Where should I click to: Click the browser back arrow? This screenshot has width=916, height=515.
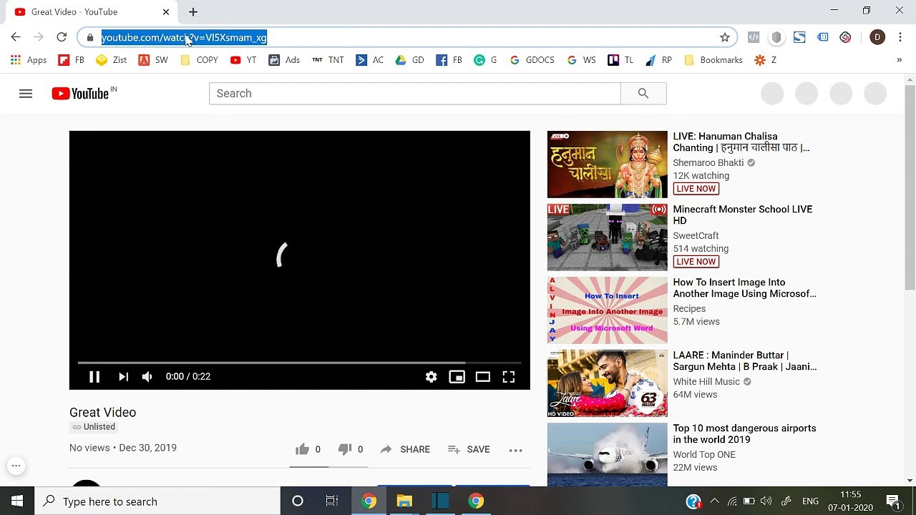pos(16,37)
